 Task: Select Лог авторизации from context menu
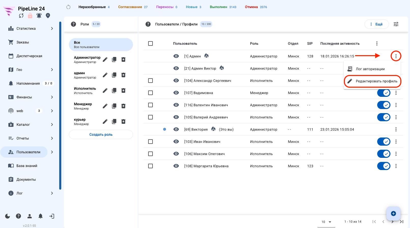pyautogui.click(x=372, y=69)
